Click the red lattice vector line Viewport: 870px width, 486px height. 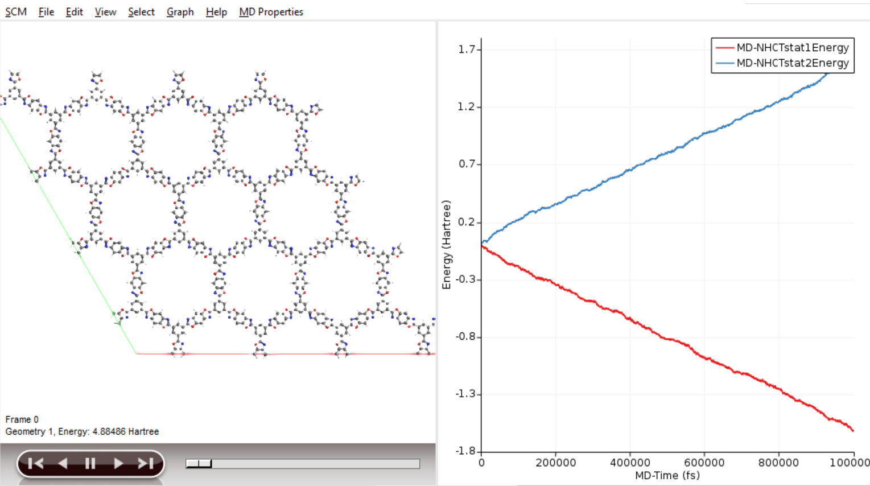pyautogui.click(x=286, y=354)
